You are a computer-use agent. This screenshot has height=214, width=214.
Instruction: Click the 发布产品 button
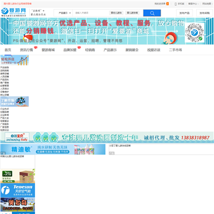pyautogui.click(x=184, y=13)
